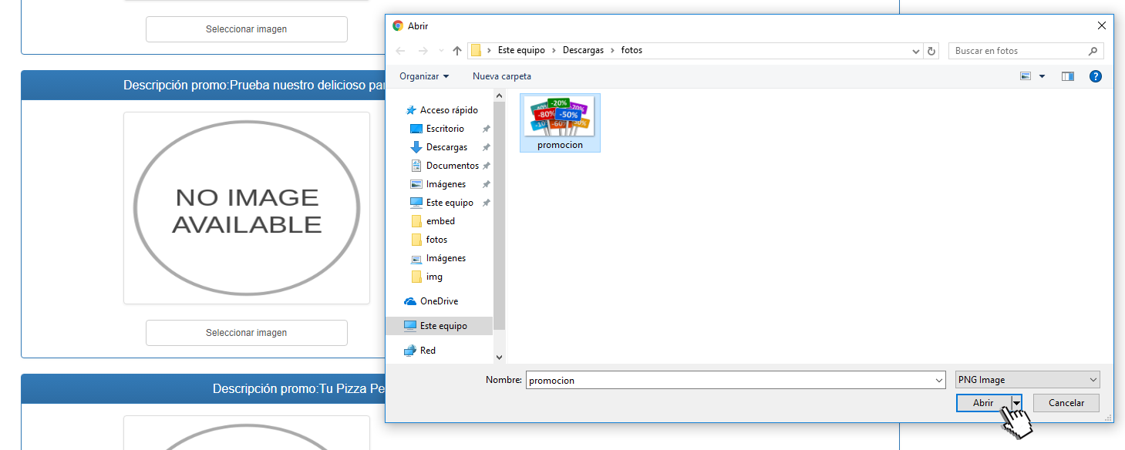Open the Escritorio quick access item
The height and width of the screenshot is (450, 1125).
(445, 129)
